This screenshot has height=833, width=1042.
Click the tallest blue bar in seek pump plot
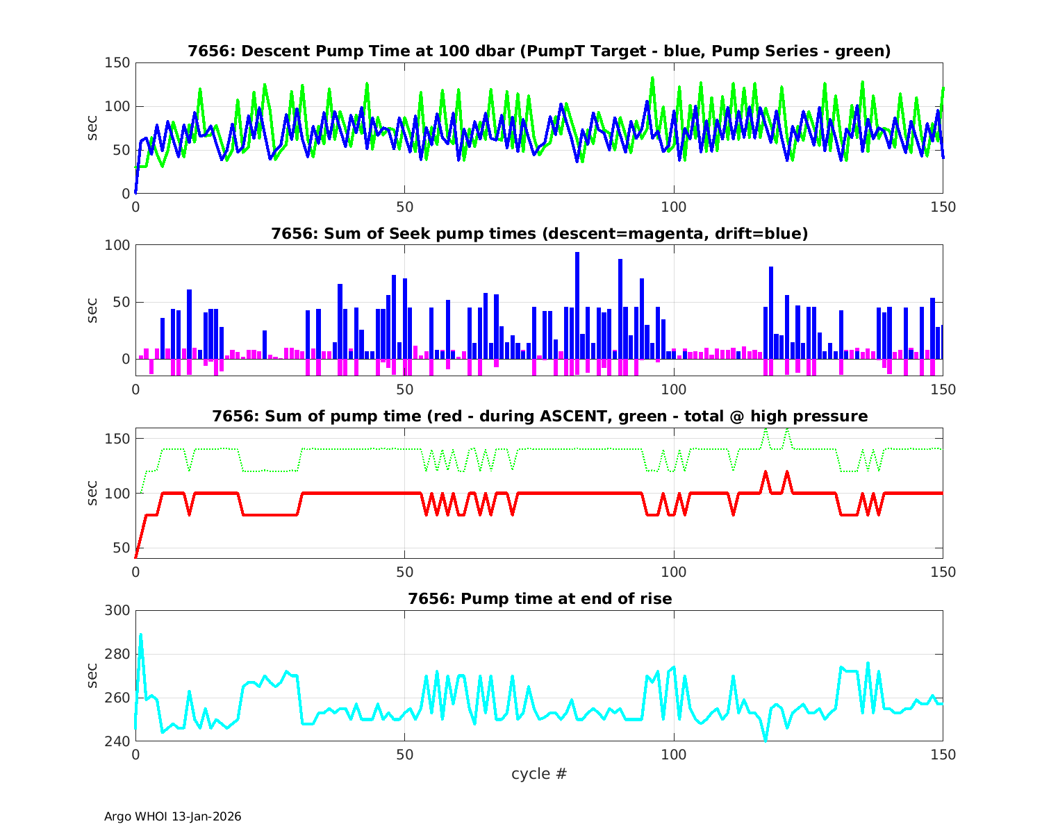[x=577, y=305]
